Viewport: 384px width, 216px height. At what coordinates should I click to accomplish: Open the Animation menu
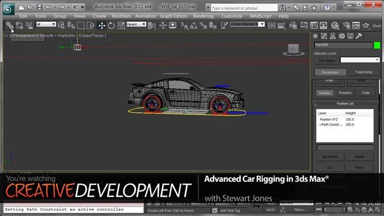click(x=145, y=16)
